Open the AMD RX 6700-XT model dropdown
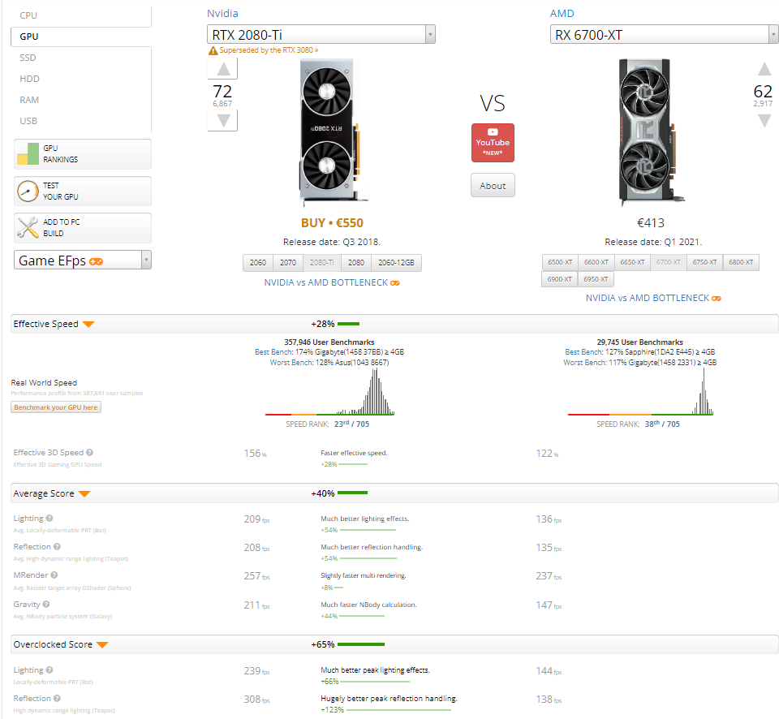Viewport: 779px width, 719px height. (x=665, y=34)
